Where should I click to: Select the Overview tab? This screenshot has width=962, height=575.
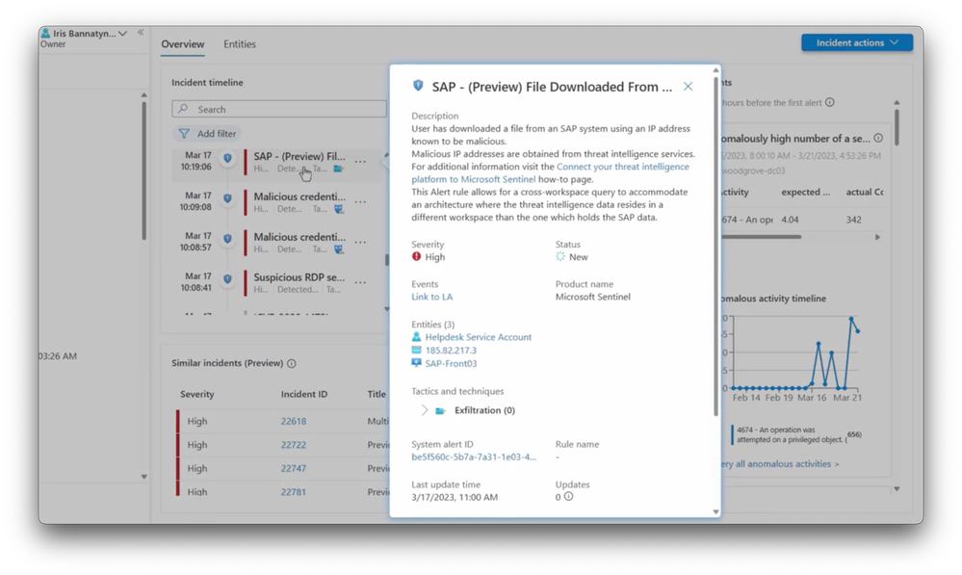point(182,44)
